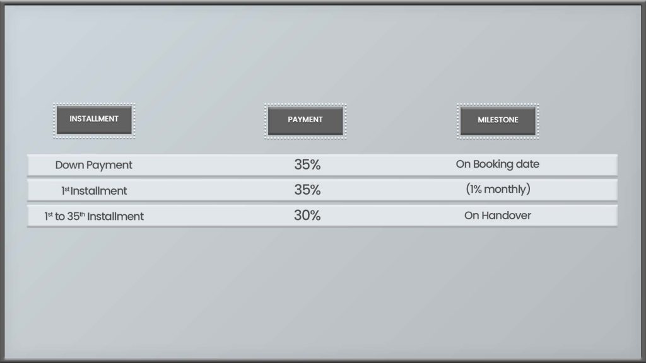Click the 35% value in Down Payment row
646x363 pixels.
click(x=307, y=164)
